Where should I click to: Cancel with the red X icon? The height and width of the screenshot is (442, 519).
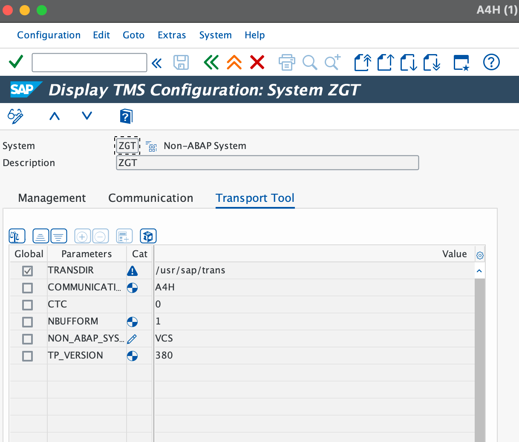click(x=257, y=63)
